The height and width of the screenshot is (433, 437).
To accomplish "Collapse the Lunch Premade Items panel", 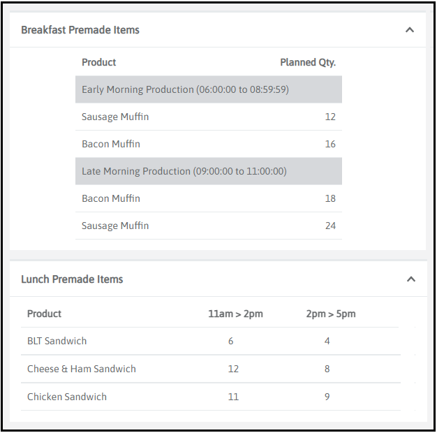I will click(x=411, y=279).
